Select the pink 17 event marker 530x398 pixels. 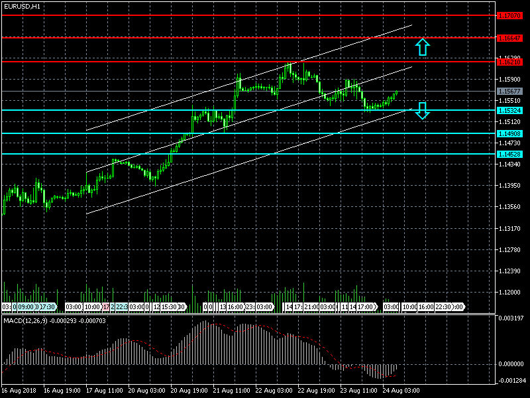tap(105, 307)
